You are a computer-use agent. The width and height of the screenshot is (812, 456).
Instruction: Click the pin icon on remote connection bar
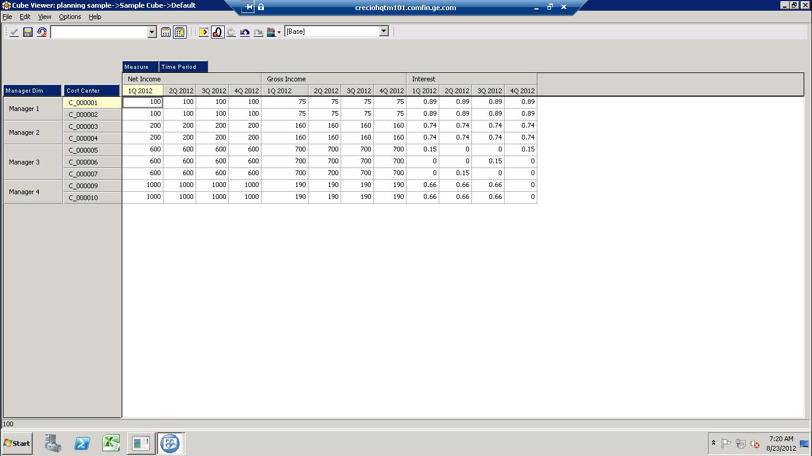tap(248, 7)
